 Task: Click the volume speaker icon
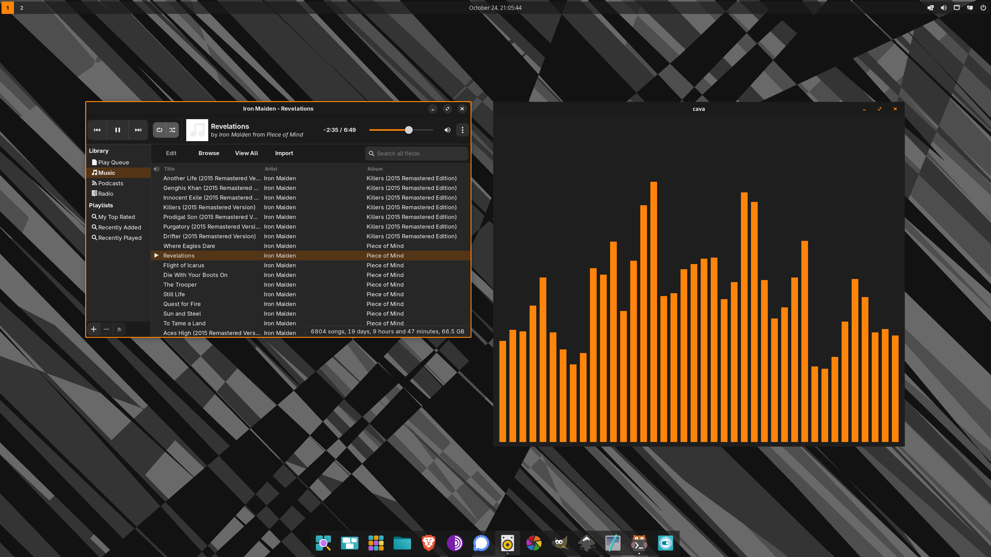pyautogui.click(x=447, y=130)
